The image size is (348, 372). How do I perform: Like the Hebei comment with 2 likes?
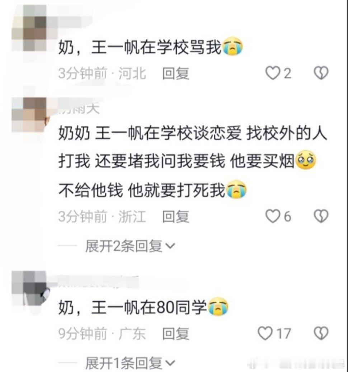[272, 73]
